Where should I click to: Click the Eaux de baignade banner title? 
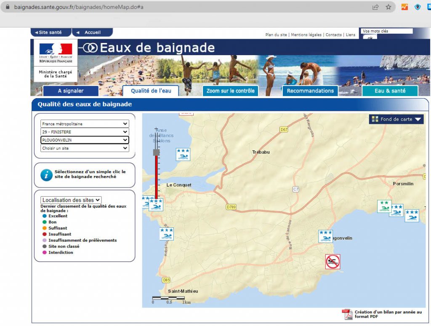pyautogui.click(x=157, y=48)
